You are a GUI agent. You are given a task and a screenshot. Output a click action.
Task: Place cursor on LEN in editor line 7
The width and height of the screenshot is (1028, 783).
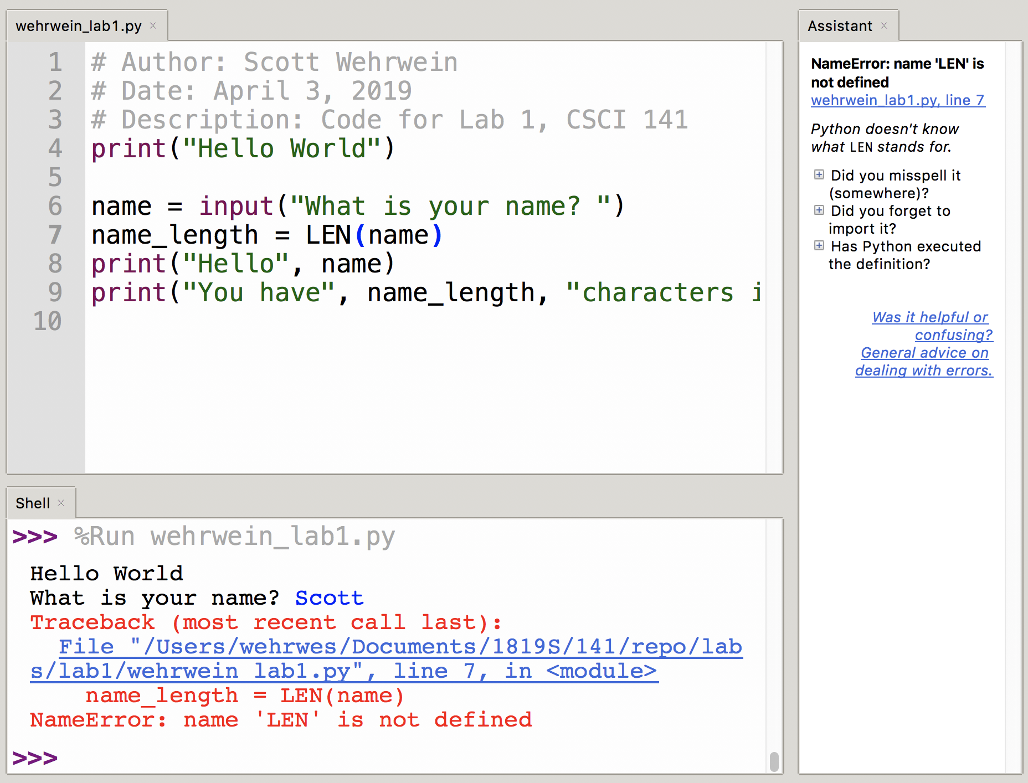click(x=328, y=235)
